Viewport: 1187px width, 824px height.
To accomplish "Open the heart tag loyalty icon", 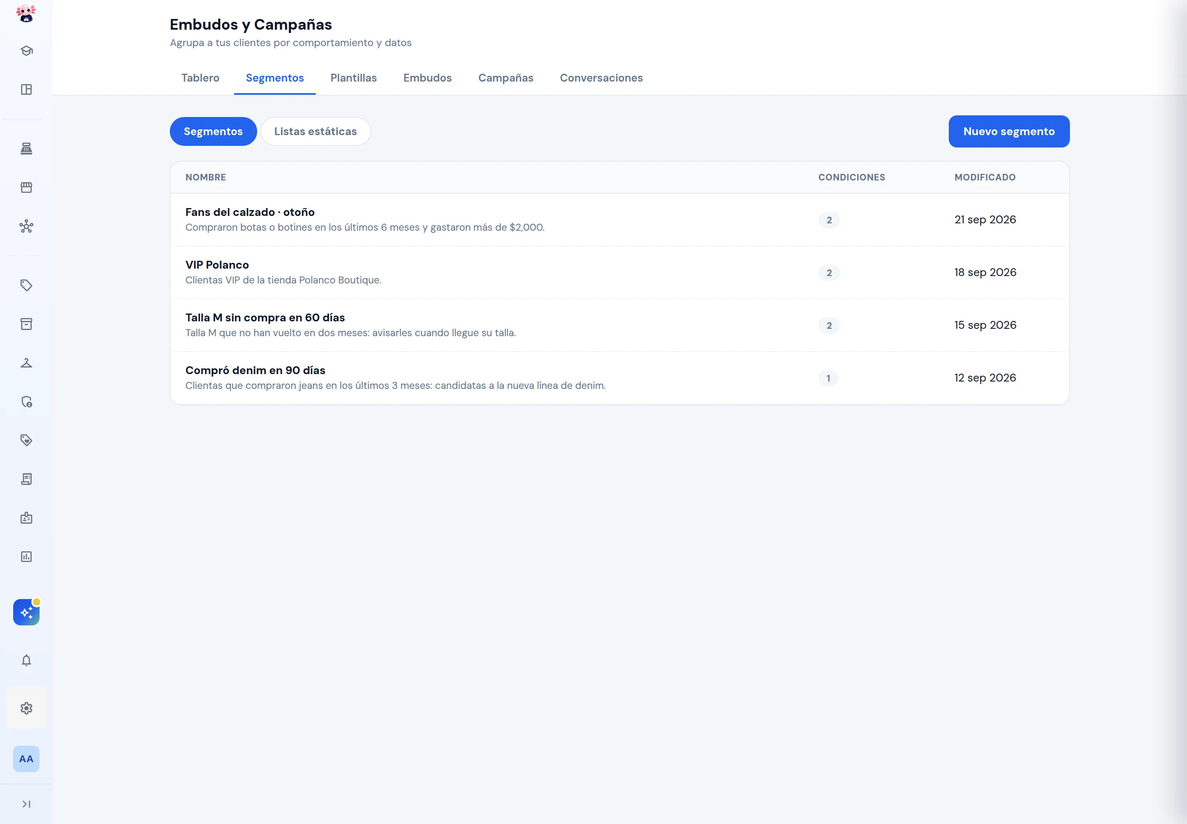I will 26,440.
